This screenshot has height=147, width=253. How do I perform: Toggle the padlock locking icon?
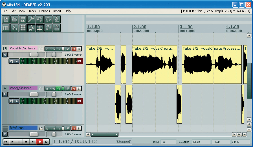point(57,28)
